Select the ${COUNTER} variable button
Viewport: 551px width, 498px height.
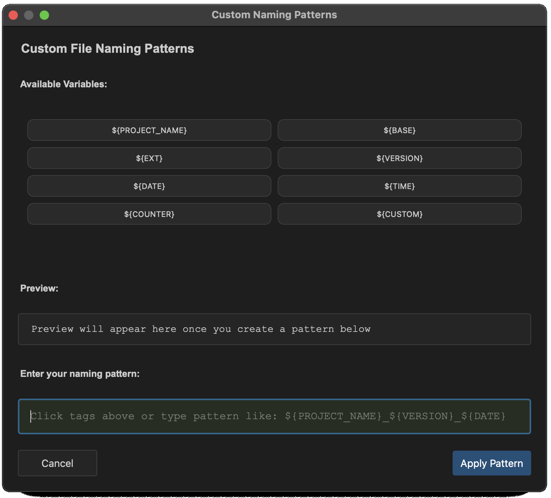tap(149, 214)
